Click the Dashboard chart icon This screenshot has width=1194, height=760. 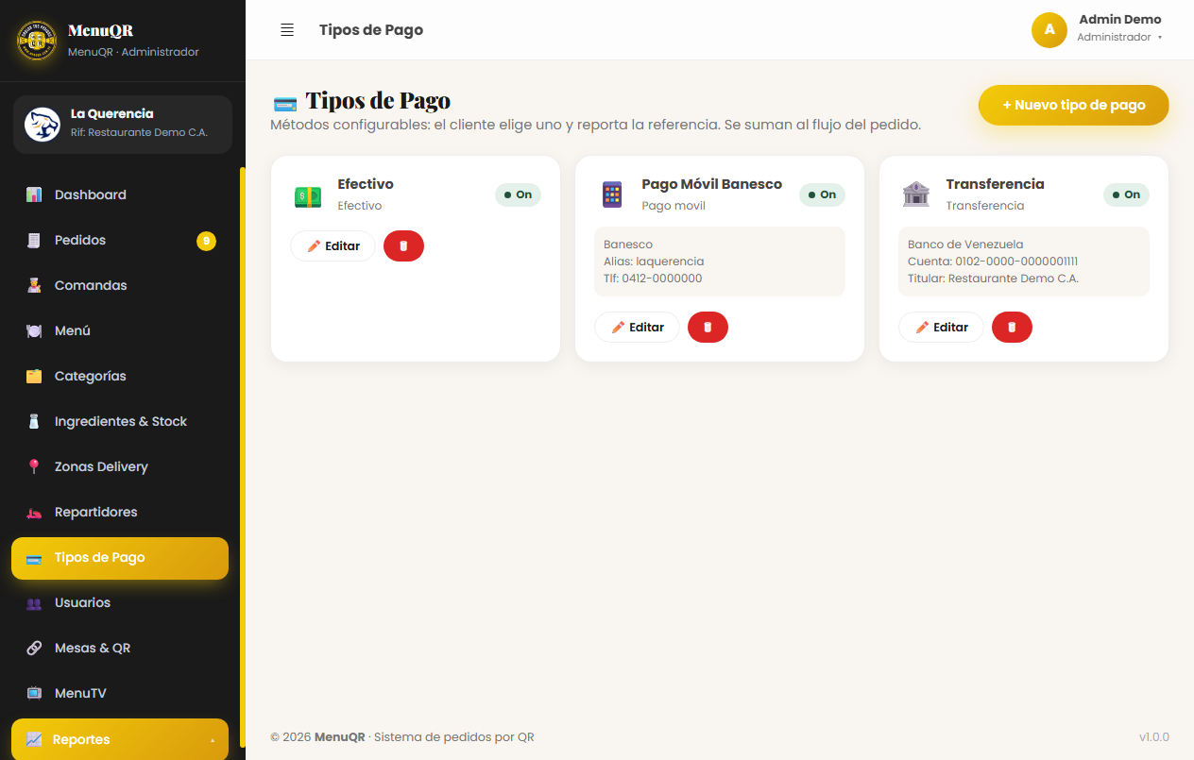[34, 194]
